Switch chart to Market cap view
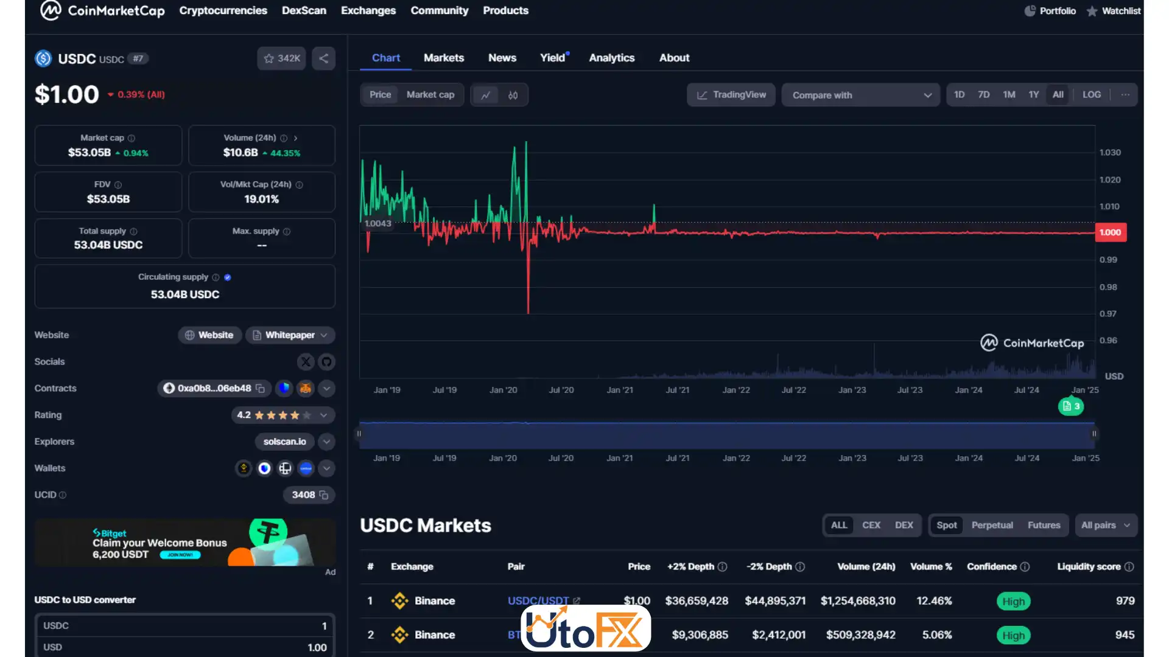This screenshot has height=657, width=1169. click(430, 95)
